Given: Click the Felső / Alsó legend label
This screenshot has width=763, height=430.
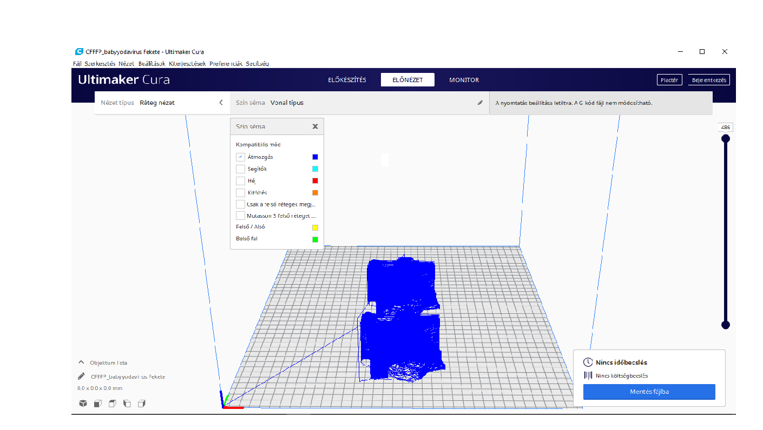Looking at the screenshot, I should [x=251, y=227].
